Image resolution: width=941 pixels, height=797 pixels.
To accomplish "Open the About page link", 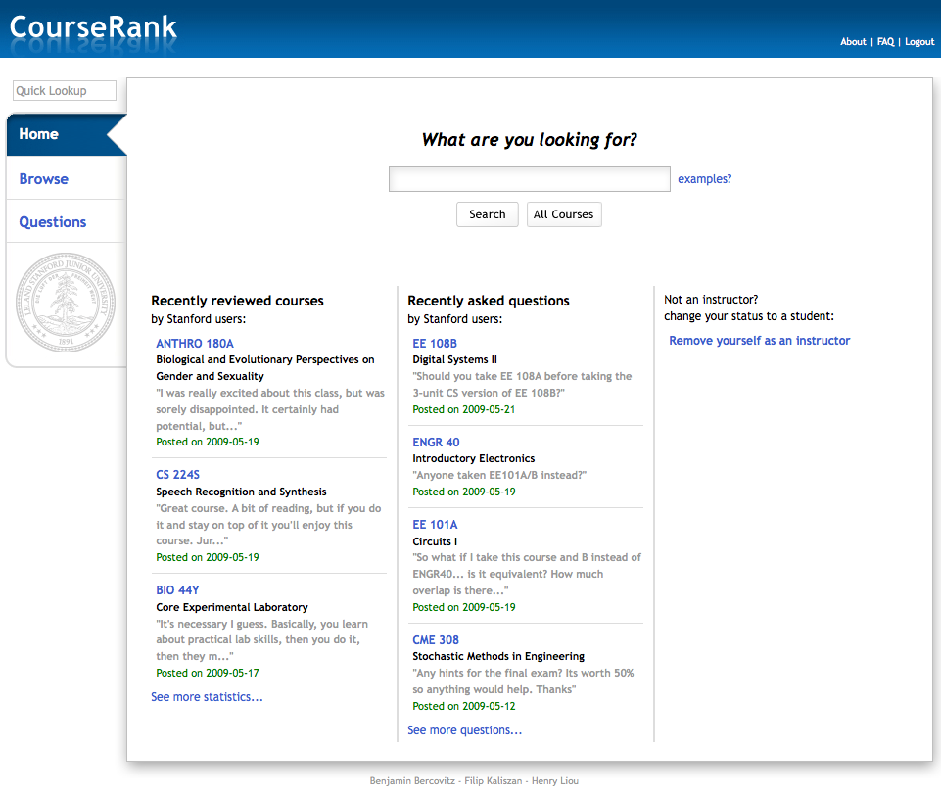I will coord(853,42).
